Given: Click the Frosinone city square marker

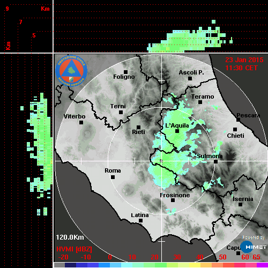Looking at the screenshot, I should (173, 200).
